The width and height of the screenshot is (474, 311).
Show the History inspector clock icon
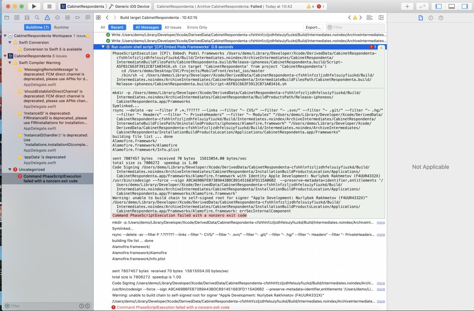point(431,18)
